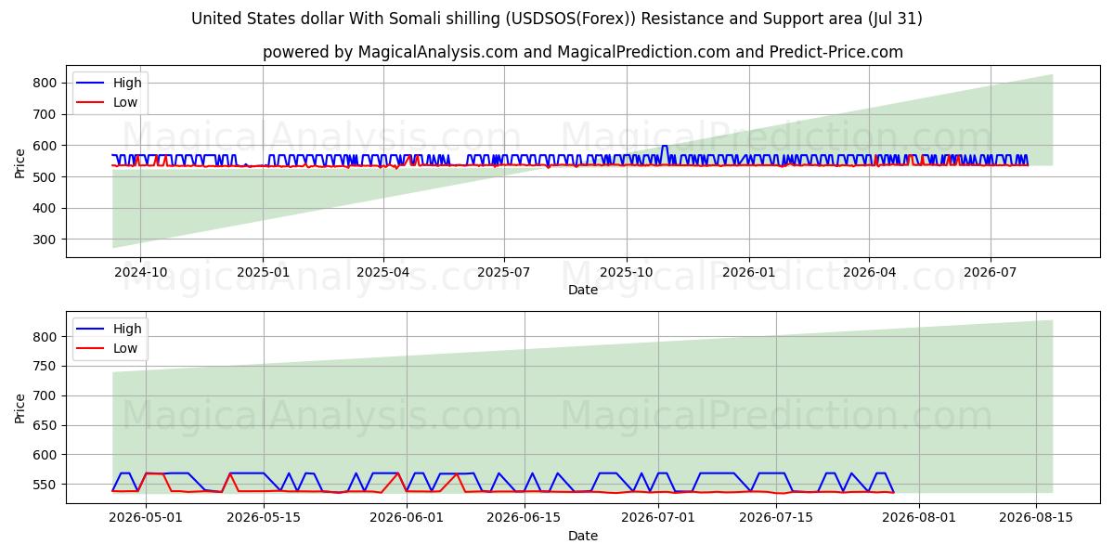Viewport: 1114px width, 557px height.
Task: Click the 2025-10 date tick label
Action: pos(626,273)
